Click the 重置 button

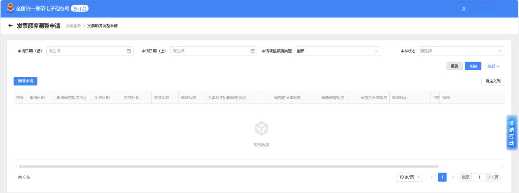point(455,66)
